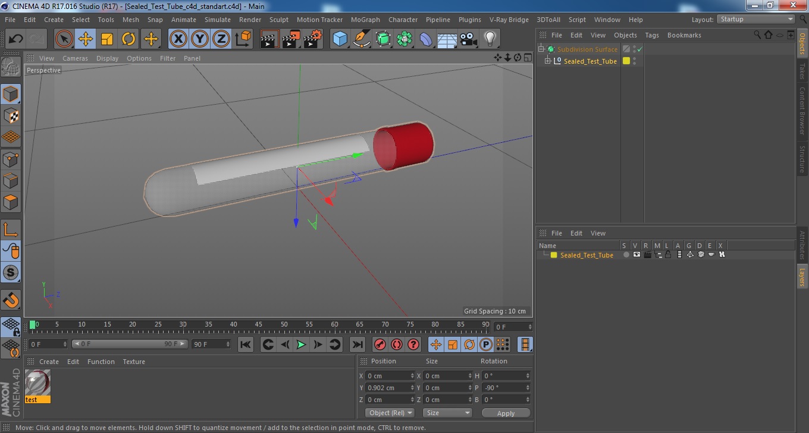Open the Size mode dropdown
The height and width of the screenshot is (433, 809).
[x=447, y=413]
